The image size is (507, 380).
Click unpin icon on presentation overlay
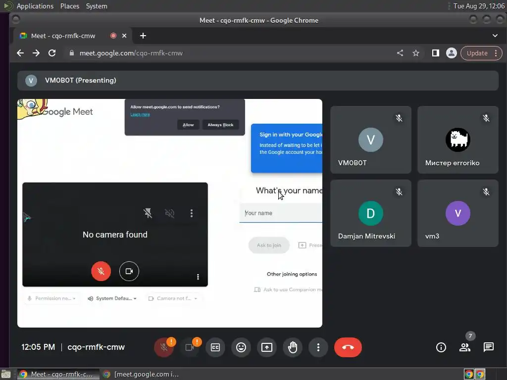pos(148,213)
